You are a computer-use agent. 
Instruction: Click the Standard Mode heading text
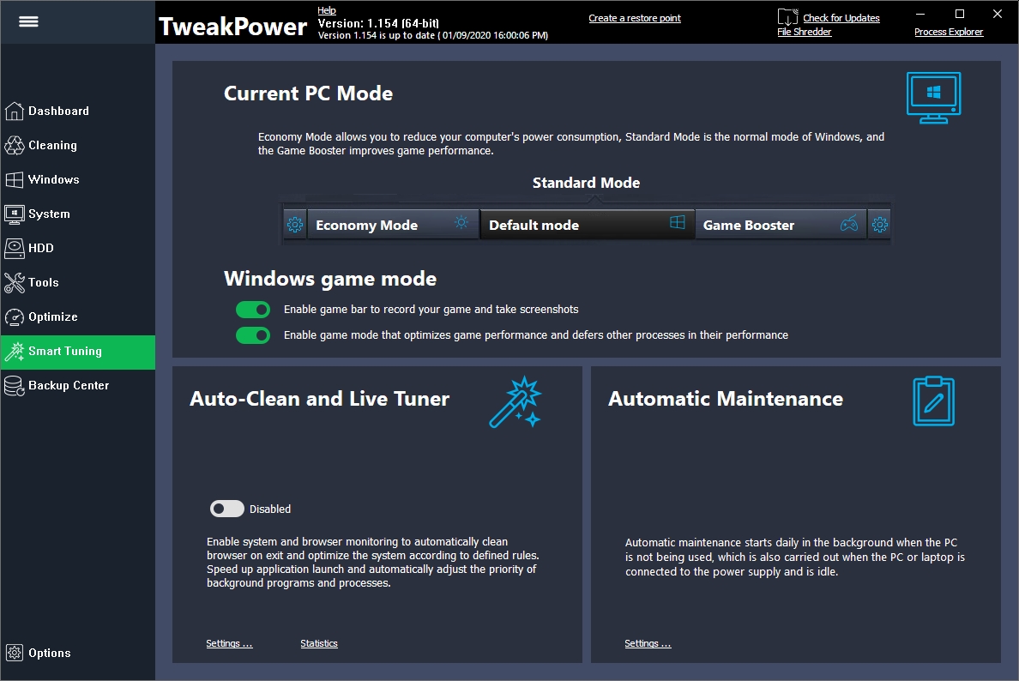586,183
